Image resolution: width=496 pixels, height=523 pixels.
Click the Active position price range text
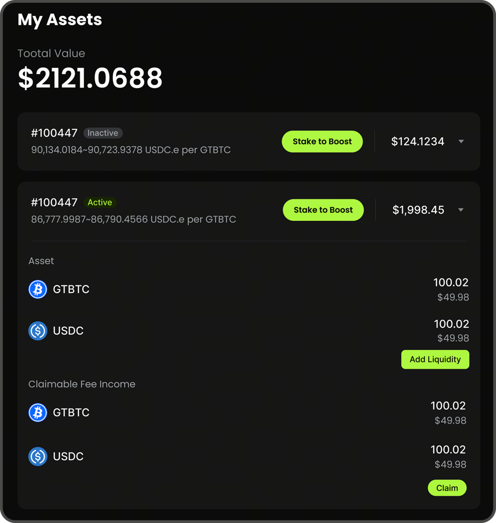[x=133, y=219]
